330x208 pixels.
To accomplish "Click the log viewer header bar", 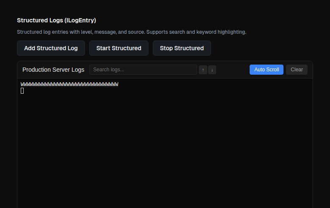I will pos(233,70).
